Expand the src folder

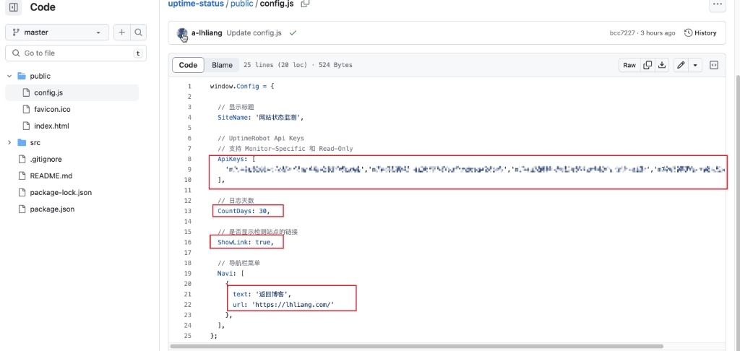coord(9,143)
